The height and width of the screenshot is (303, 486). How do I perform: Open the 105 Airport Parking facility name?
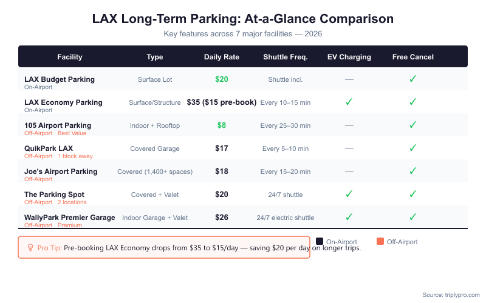[58, 125]
